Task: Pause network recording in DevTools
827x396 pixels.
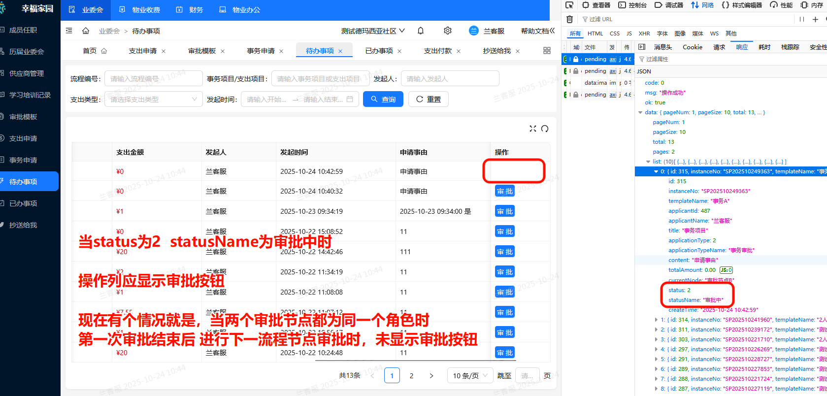Action: pyautogui.click(x=802, y=19)
